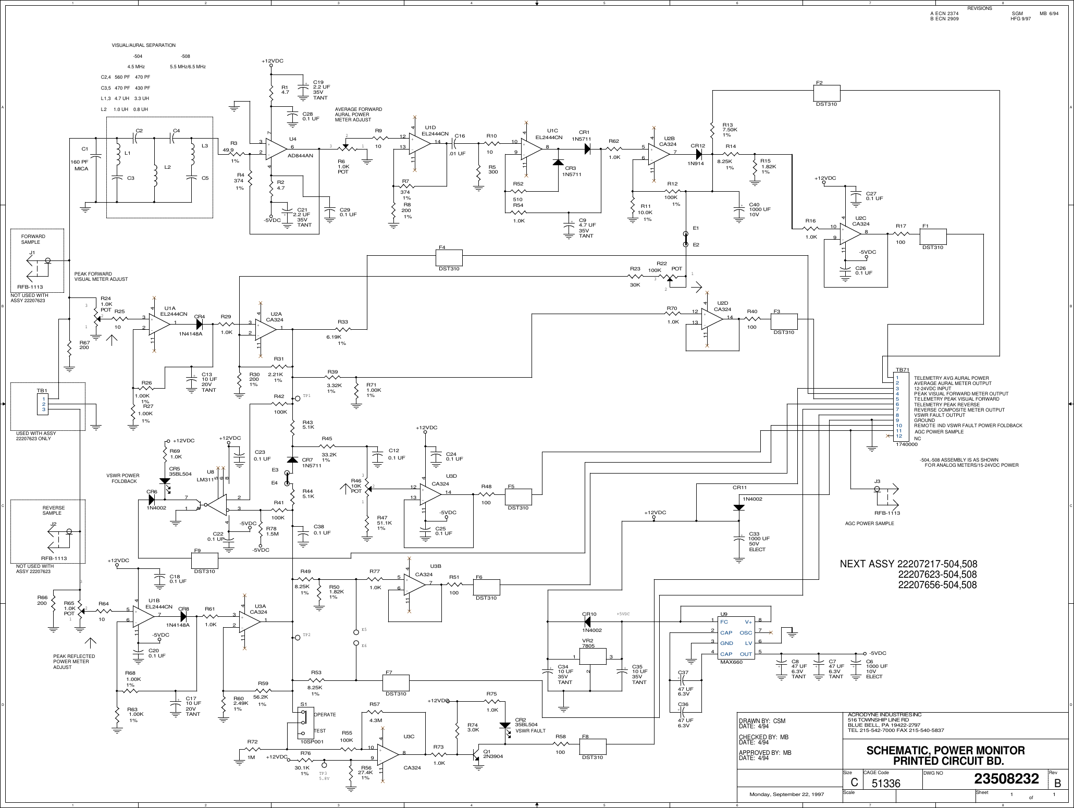
Task: Expand the dashed filter network box around L1
Action: [x=159, y=167]
